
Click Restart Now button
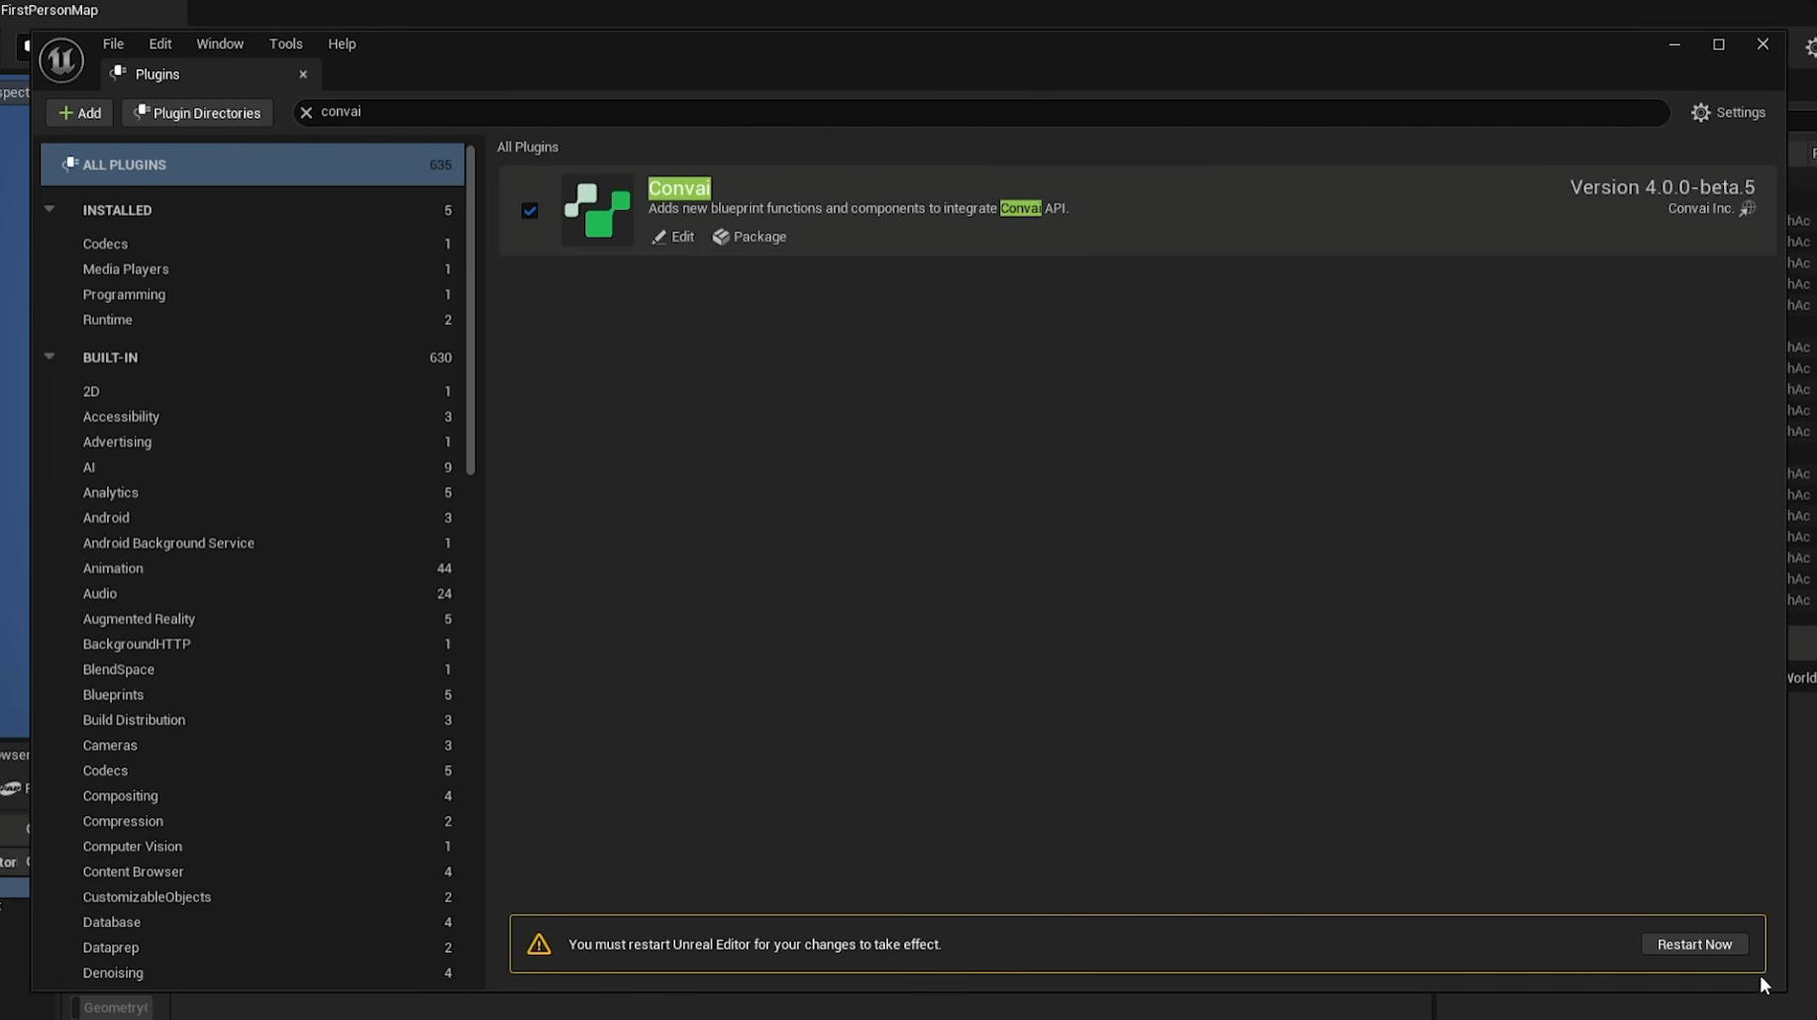tap(1694, 944)
